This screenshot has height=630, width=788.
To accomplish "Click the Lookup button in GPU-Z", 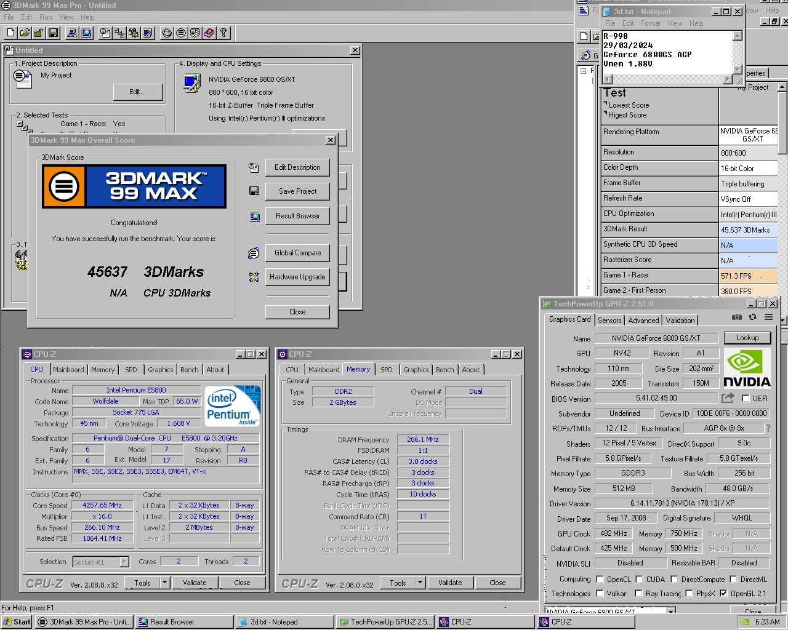I will point(747,338).
